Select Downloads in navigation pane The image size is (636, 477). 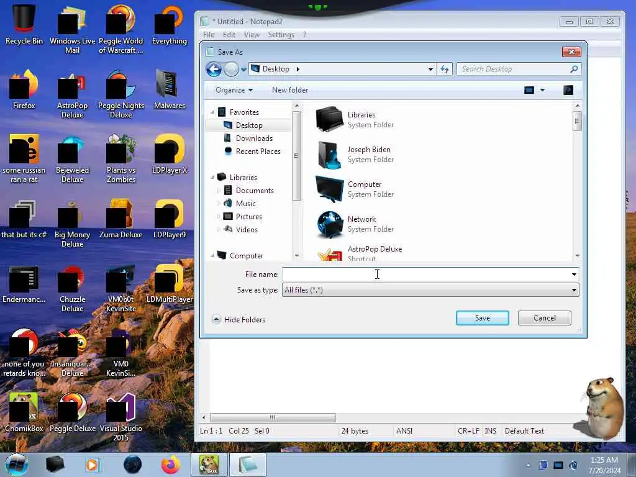[254, 139]
